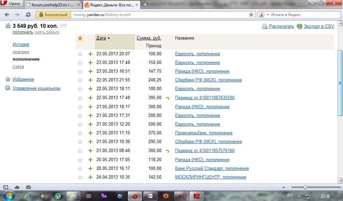This screenshot has height=201, width=343.
Task: Open the Opera main menu button
Action: pyautogui.click(x=12, y=4)
